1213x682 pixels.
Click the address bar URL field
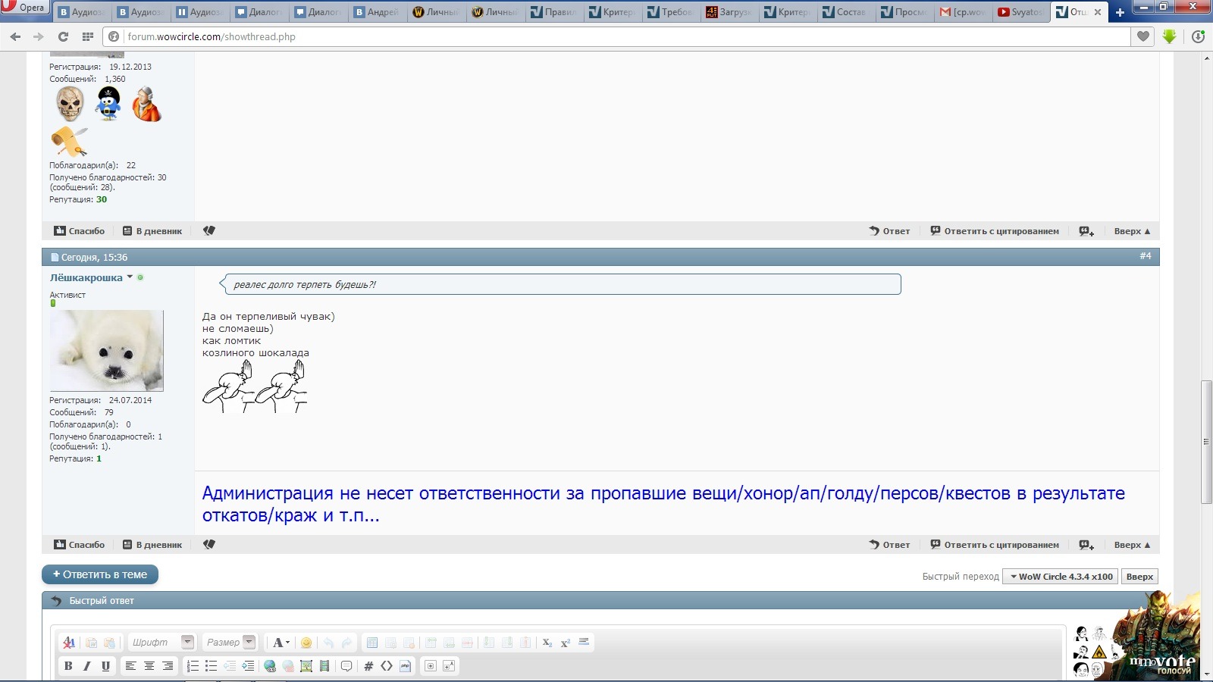coord(618,36)
